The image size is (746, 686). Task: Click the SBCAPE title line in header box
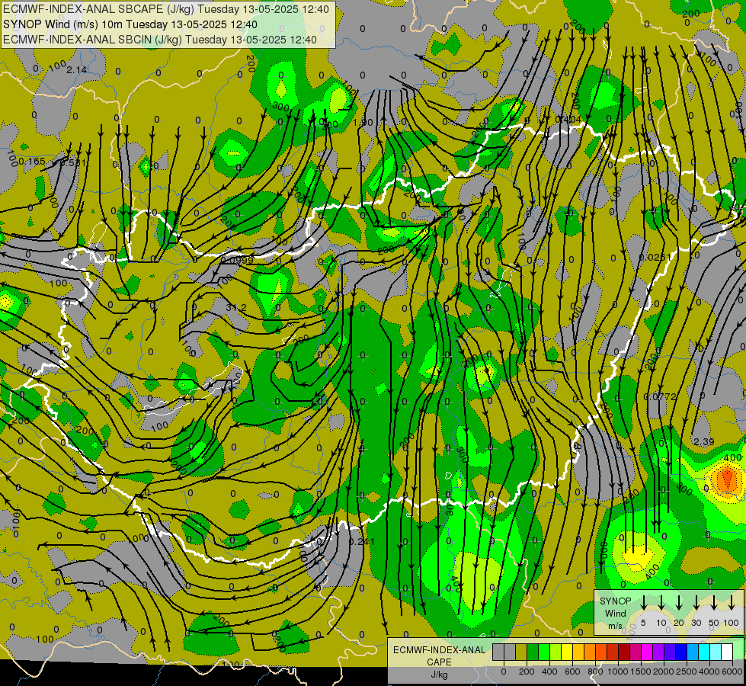166,9
